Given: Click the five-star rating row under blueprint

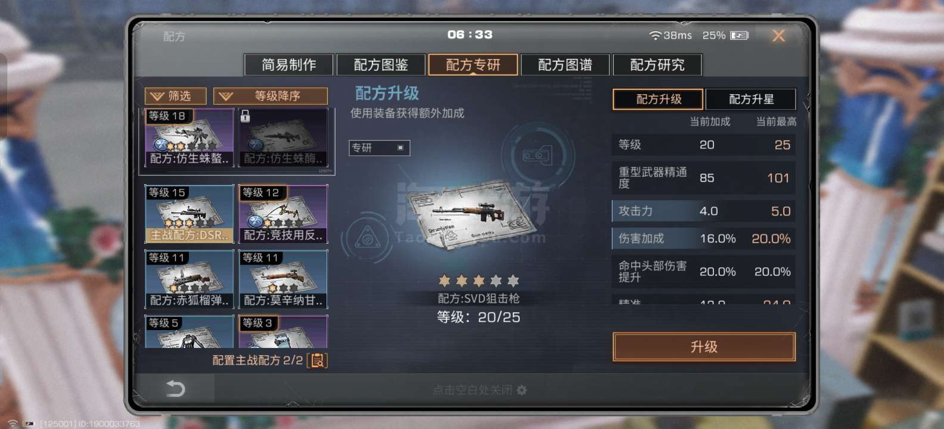Looking at the screenshot, I should click(479, 281).
